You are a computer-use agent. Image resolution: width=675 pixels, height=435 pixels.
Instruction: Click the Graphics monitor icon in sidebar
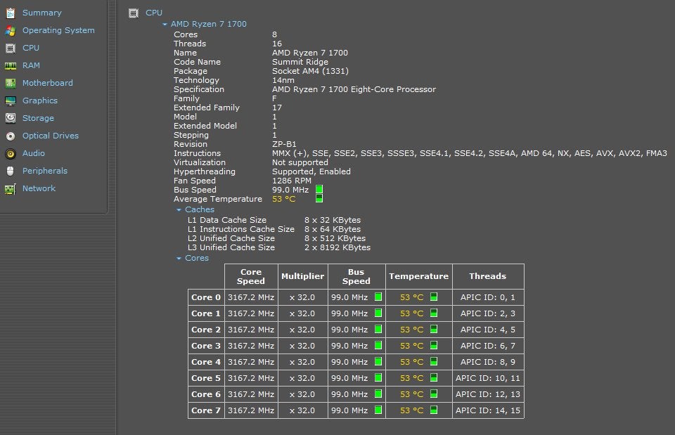(11, 101)
